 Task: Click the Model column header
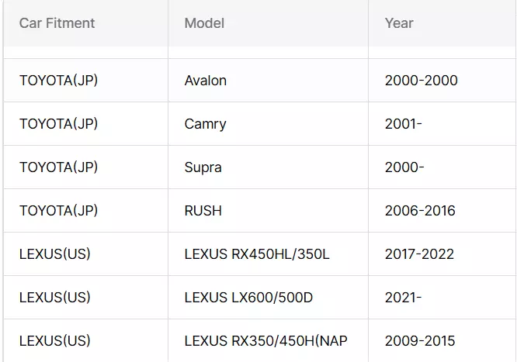204,23
